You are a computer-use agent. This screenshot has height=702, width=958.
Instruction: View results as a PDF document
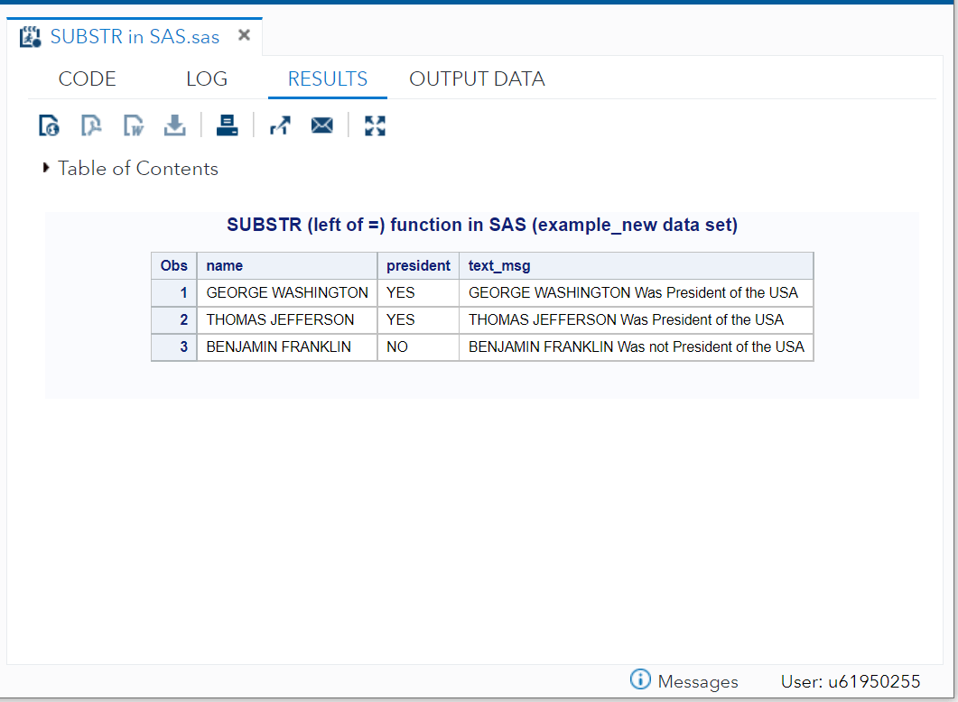click(x=91, y=125)
